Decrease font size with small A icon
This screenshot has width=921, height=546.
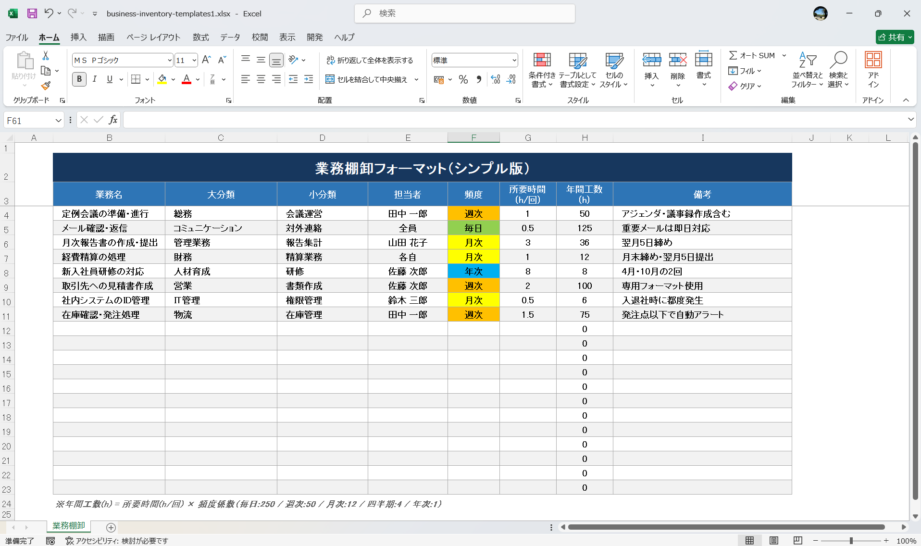pyautogui.click(x=222, y=60)
